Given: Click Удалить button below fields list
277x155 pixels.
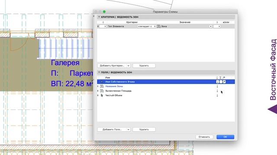Looking at the screenshot, I should (144, 130).
